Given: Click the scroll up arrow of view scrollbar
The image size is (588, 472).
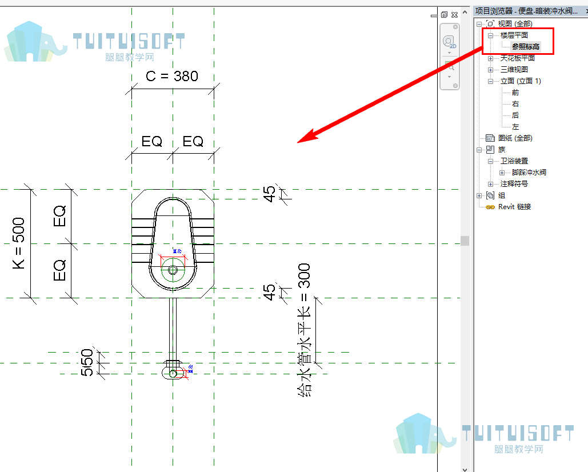Looking at the screenshot, I should pyautogui.click(x=465, y=12).
